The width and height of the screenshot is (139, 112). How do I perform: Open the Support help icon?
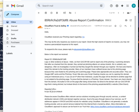click(x=111, y=6)
